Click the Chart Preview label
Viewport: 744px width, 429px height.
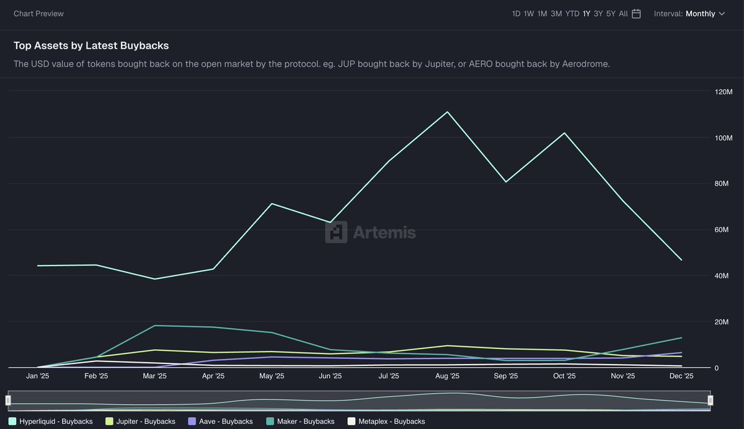(38, 13)
